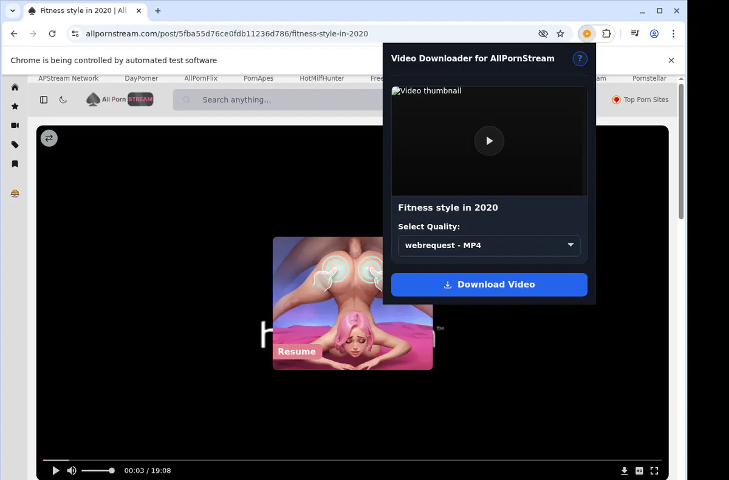Open the HotMilfHunter network link

pyautogui.click(x=322, y=78)
